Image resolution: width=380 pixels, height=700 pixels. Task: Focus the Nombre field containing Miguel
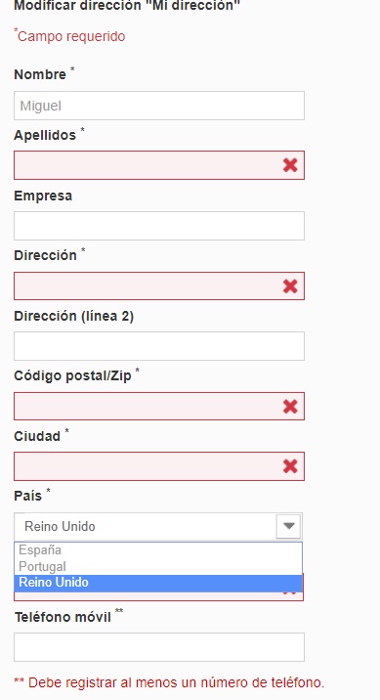159,106
